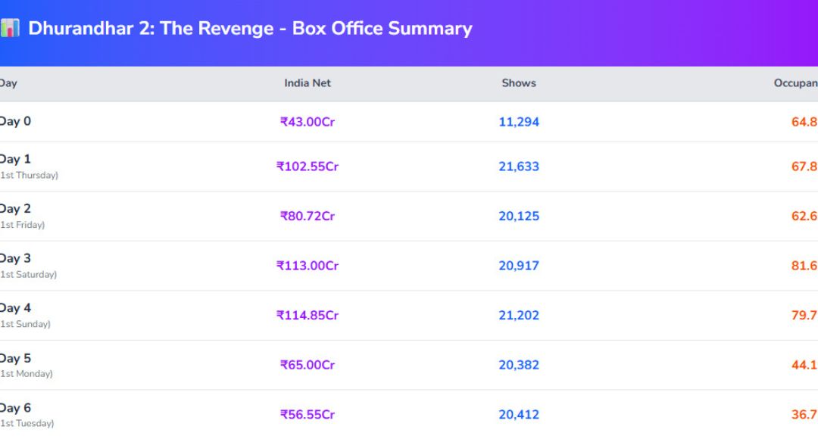This screenshot has width=818, height=439.
Task: Click the Occupancy column header
Action: 795,83
